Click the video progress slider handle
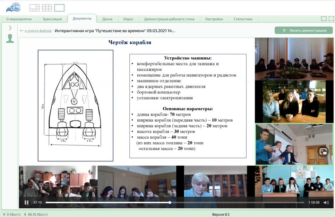Screen dimensions: 335x217 (170, 202)
